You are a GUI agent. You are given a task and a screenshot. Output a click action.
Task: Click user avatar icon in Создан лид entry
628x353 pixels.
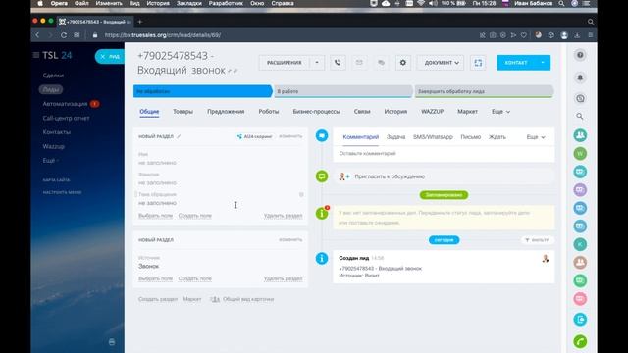[x=546, y=259]
